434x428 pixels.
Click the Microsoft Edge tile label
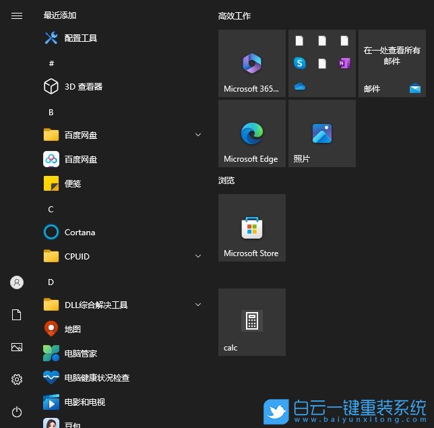pyautogui.click(x=251, y=159)
